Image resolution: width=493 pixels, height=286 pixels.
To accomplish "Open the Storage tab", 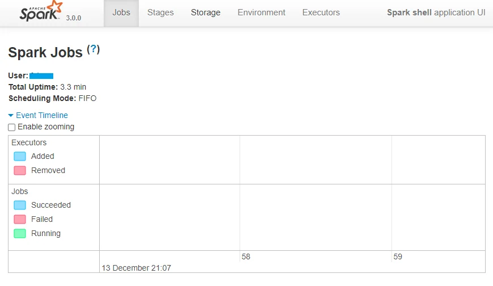I will click(206, 12).
